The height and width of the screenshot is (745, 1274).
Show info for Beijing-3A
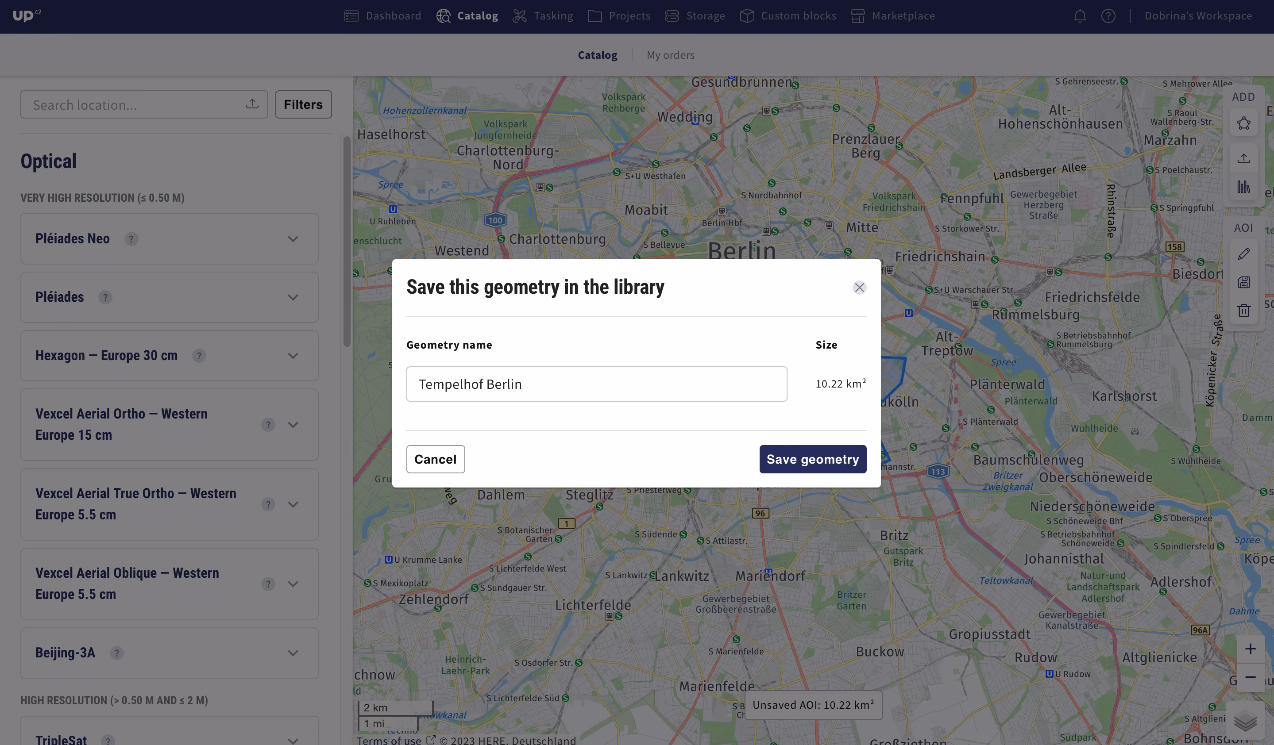click(117, 653)
